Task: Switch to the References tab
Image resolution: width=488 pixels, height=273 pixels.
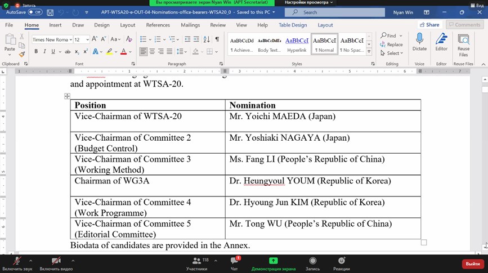Action: click(158, 25)
